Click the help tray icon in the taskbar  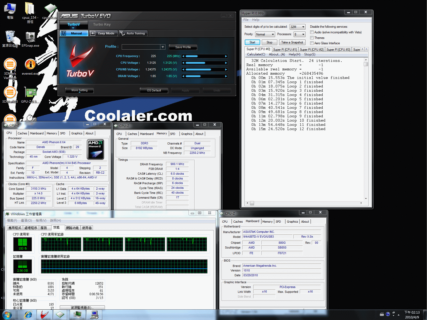pos(388,314)
